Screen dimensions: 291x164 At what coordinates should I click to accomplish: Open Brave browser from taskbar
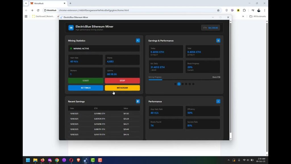pyautogui.click(x=78, y=160)
